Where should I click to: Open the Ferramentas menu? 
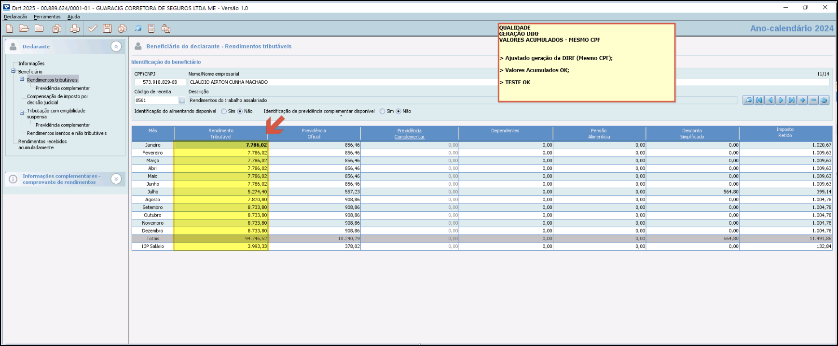point(47,17)
